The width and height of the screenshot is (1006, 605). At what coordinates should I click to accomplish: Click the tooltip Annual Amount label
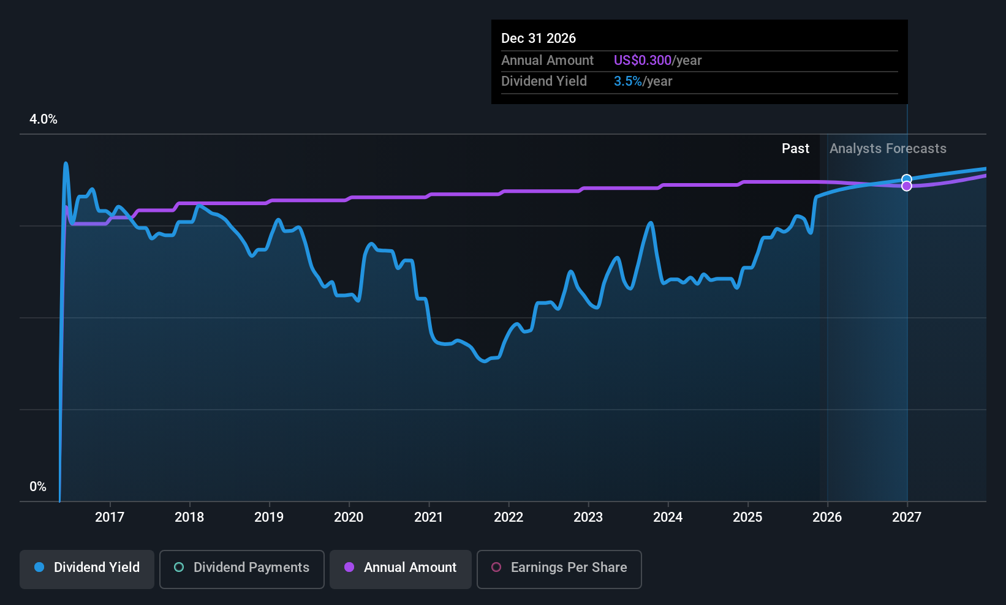547,61
